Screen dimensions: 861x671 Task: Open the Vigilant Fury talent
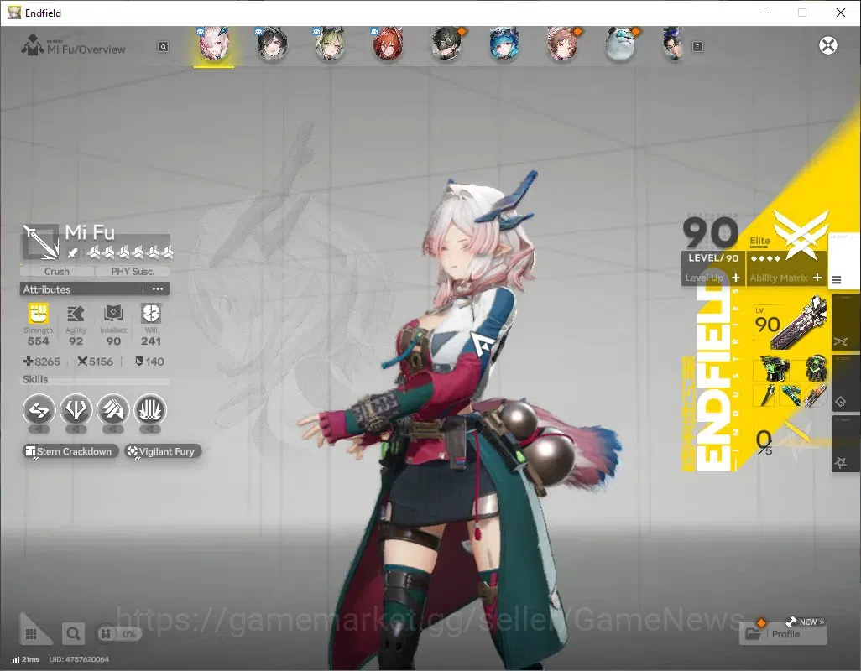[x=163, y=451]
